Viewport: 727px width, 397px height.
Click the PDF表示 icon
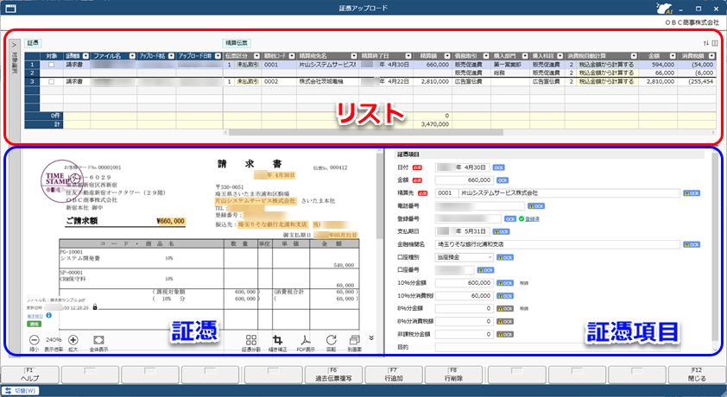tap(306, 340)
